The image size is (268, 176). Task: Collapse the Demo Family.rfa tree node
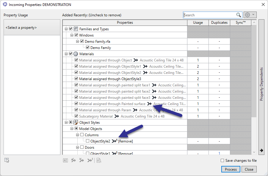point(77,42)
